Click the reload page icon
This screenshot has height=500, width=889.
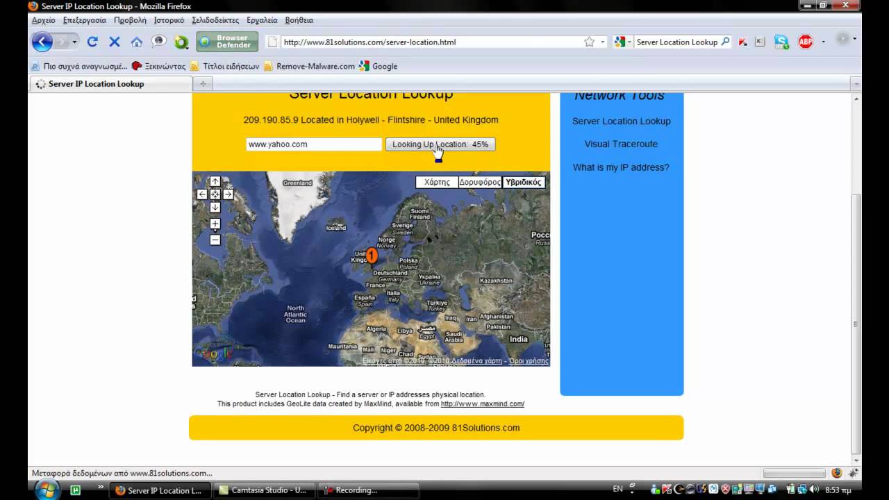[92, 42]
